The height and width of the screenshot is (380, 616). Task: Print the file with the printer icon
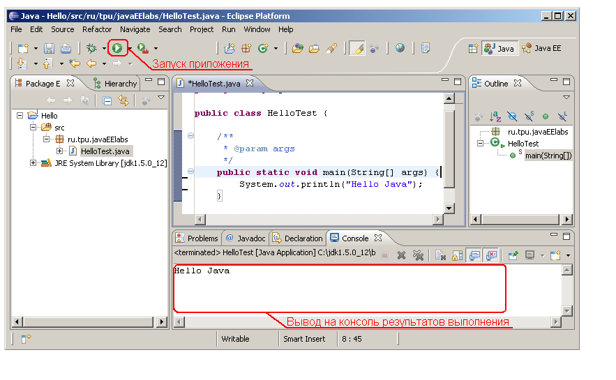(66, 48)
